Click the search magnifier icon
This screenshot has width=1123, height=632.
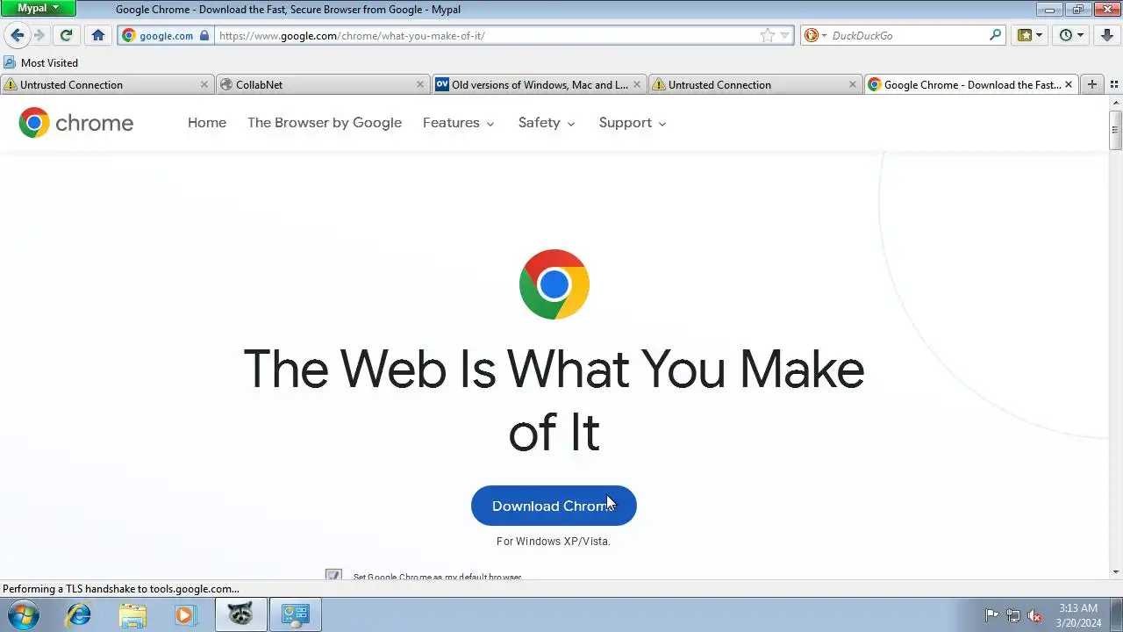point(995,35)
